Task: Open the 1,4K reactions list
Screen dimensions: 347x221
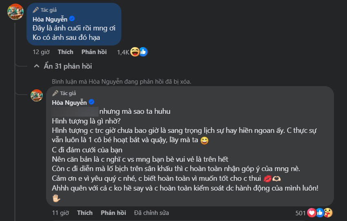Action: click(x=123, y=52)
